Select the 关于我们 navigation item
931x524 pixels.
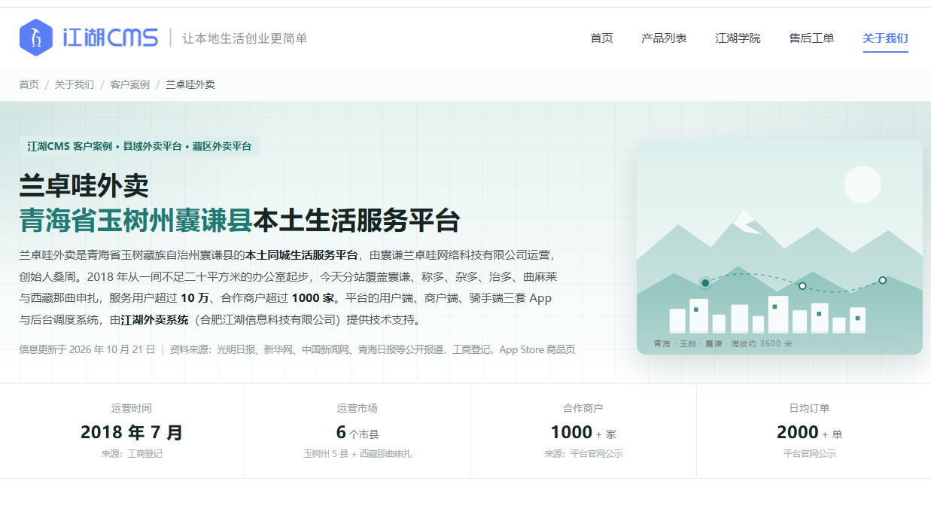[885, 38]
